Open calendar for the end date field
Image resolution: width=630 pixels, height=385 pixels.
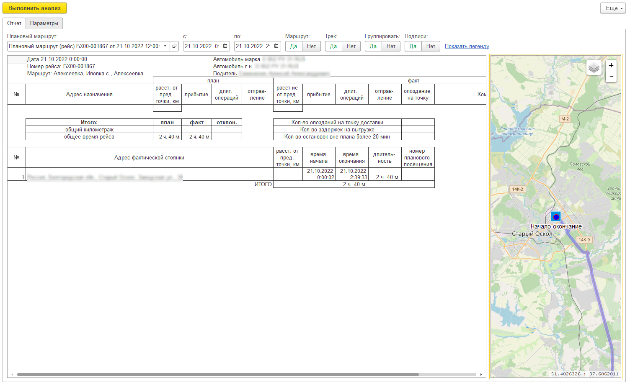(x=276, y=46)
